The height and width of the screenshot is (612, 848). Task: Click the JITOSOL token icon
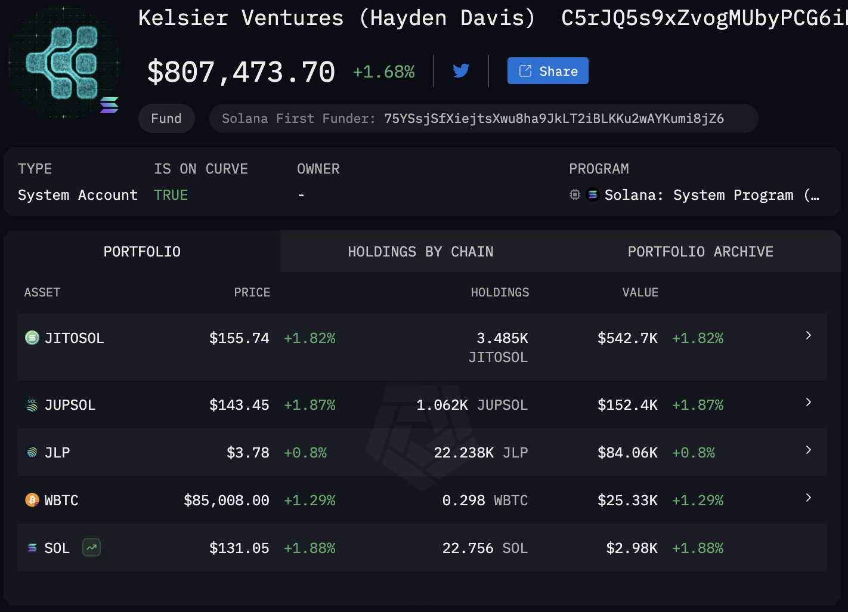point(32,338)
